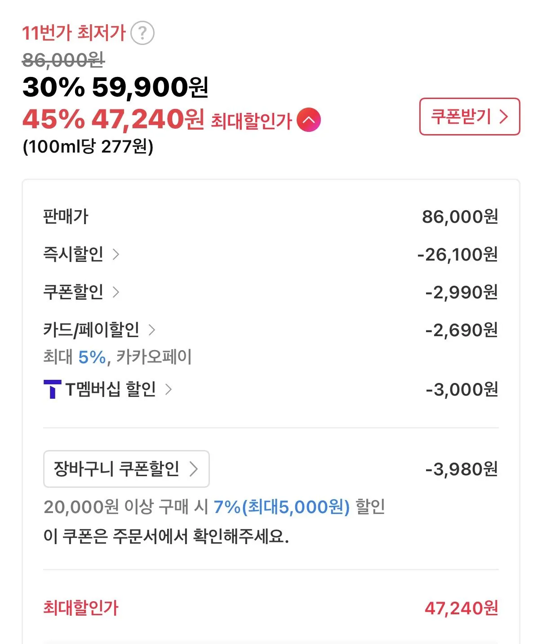Tap the arrow inside the 쿠폰받기 button
The image size is (542, 644).
tap(504, 117)
